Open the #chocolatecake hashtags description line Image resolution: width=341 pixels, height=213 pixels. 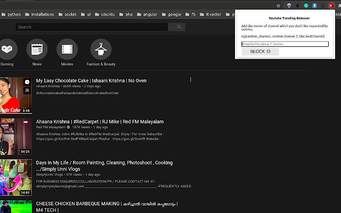click(x=77, y=93)
